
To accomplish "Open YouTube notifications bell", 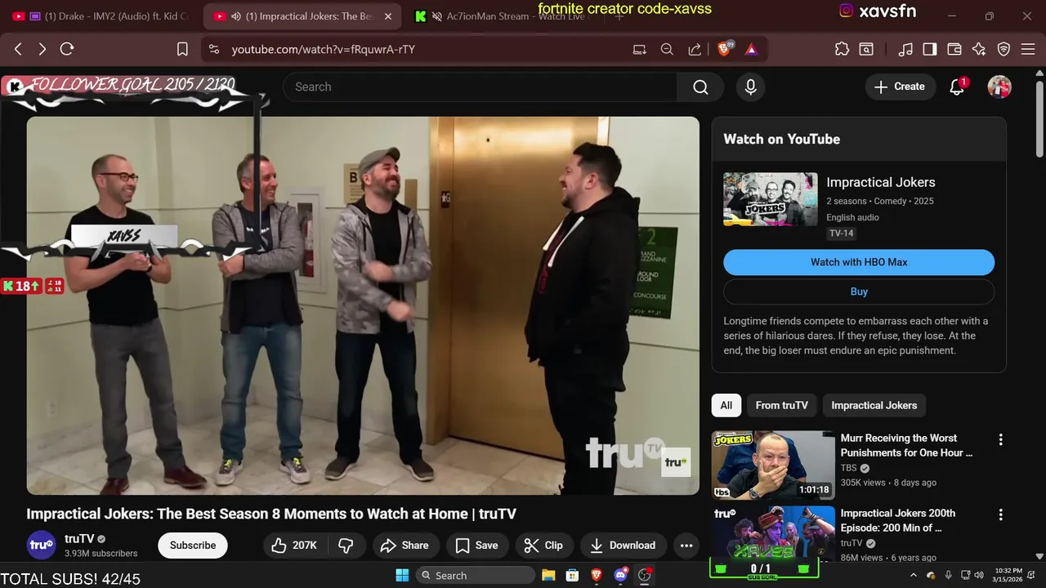I will (958, 87).
